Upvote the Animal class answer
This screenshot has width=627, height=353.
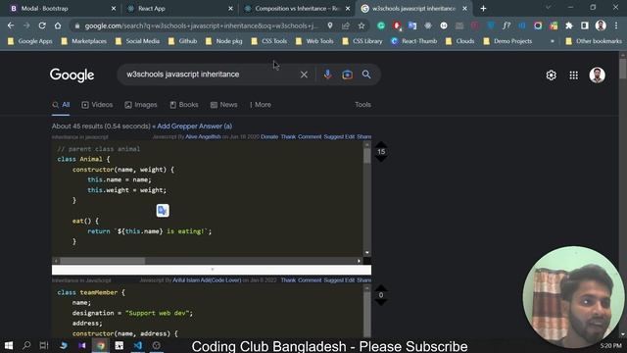pyautogui.click(x=381, y=144)
